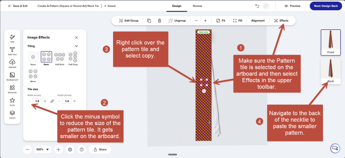The height and width of the screenshot is (158, 345).
Task: Decrease the tile width with minus
Action: pyautogui.click(x=29, y=101)
